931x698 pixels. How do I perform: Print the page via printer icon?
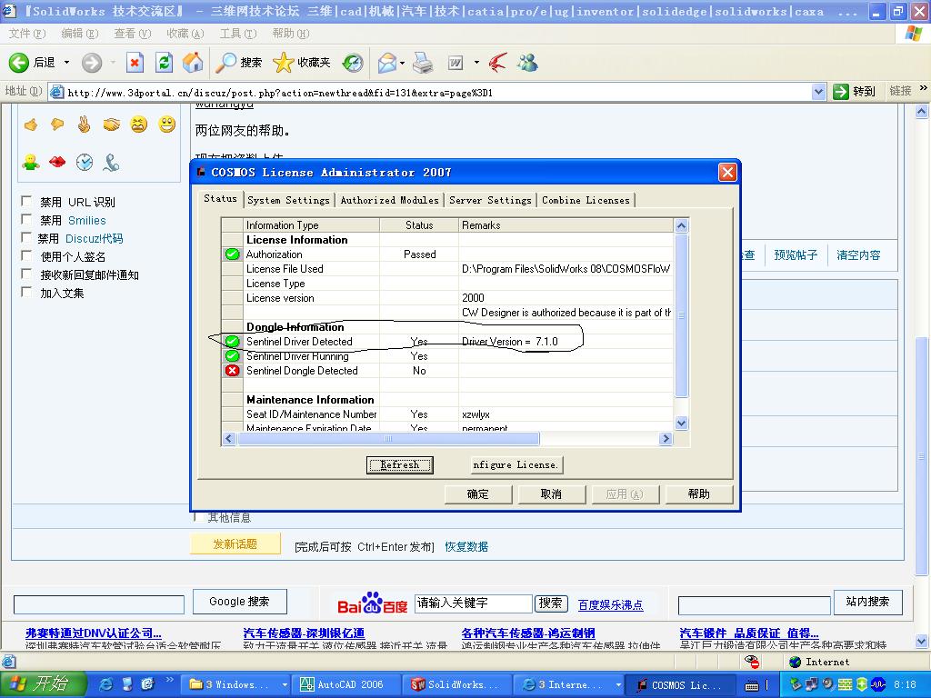click(423, 63)
